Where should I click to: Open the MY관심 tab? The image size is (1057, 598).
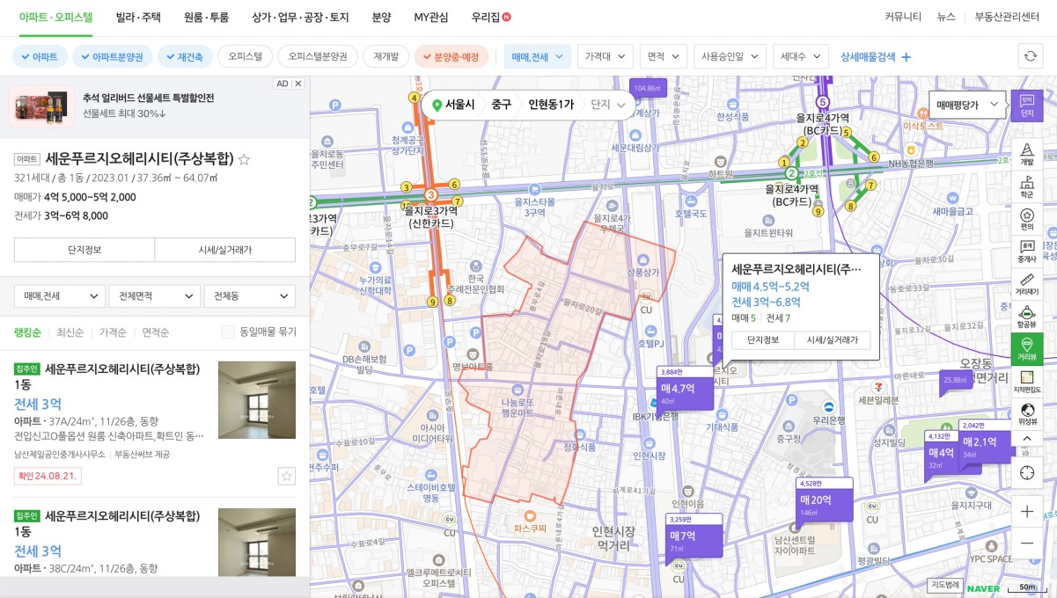pyautogui.click(x=431, y=17)
